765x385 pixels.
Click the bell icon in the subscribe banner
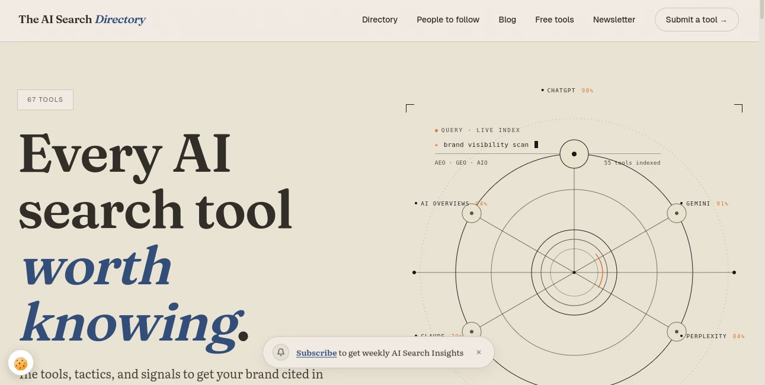(281, 352)
